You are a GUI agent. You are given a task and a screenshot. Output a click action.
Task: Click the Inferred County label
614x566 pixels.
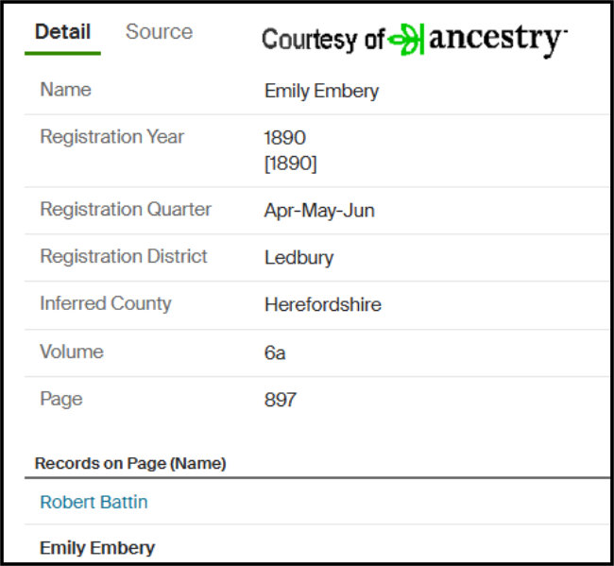pyautogui.click(x=105, y=304)
